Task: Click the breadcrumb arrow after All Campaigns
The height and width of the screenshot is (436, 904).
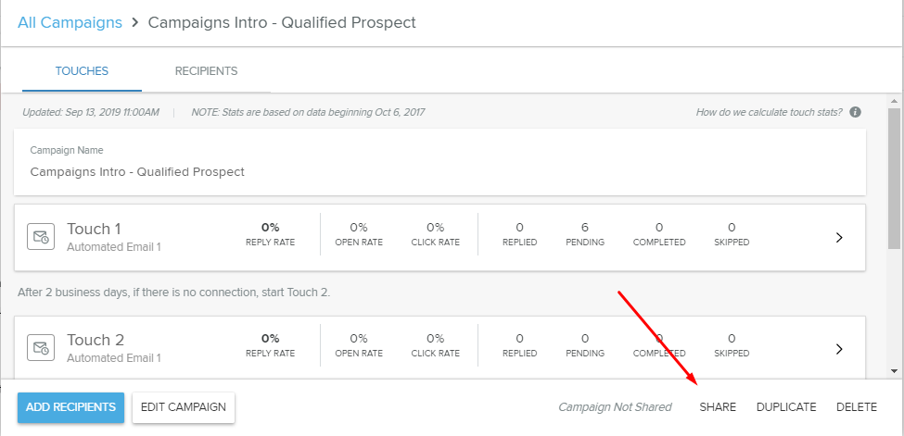Action: 135,22
